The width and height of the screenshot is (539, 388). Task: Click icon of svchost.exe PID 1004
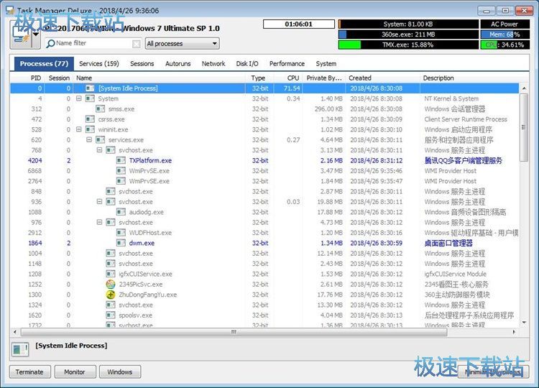111,254
